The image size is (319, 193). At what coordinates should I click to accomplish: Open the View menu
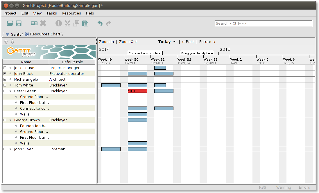(x=37, y=13)
